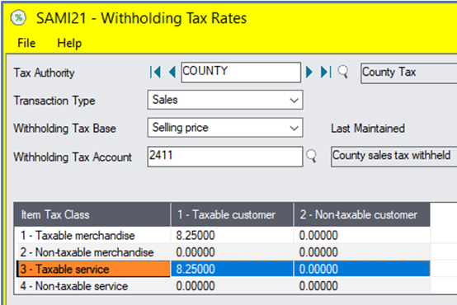The width and height of the screenshot is (457, 305).
Task: Open the Help menu
Action: 69,43
